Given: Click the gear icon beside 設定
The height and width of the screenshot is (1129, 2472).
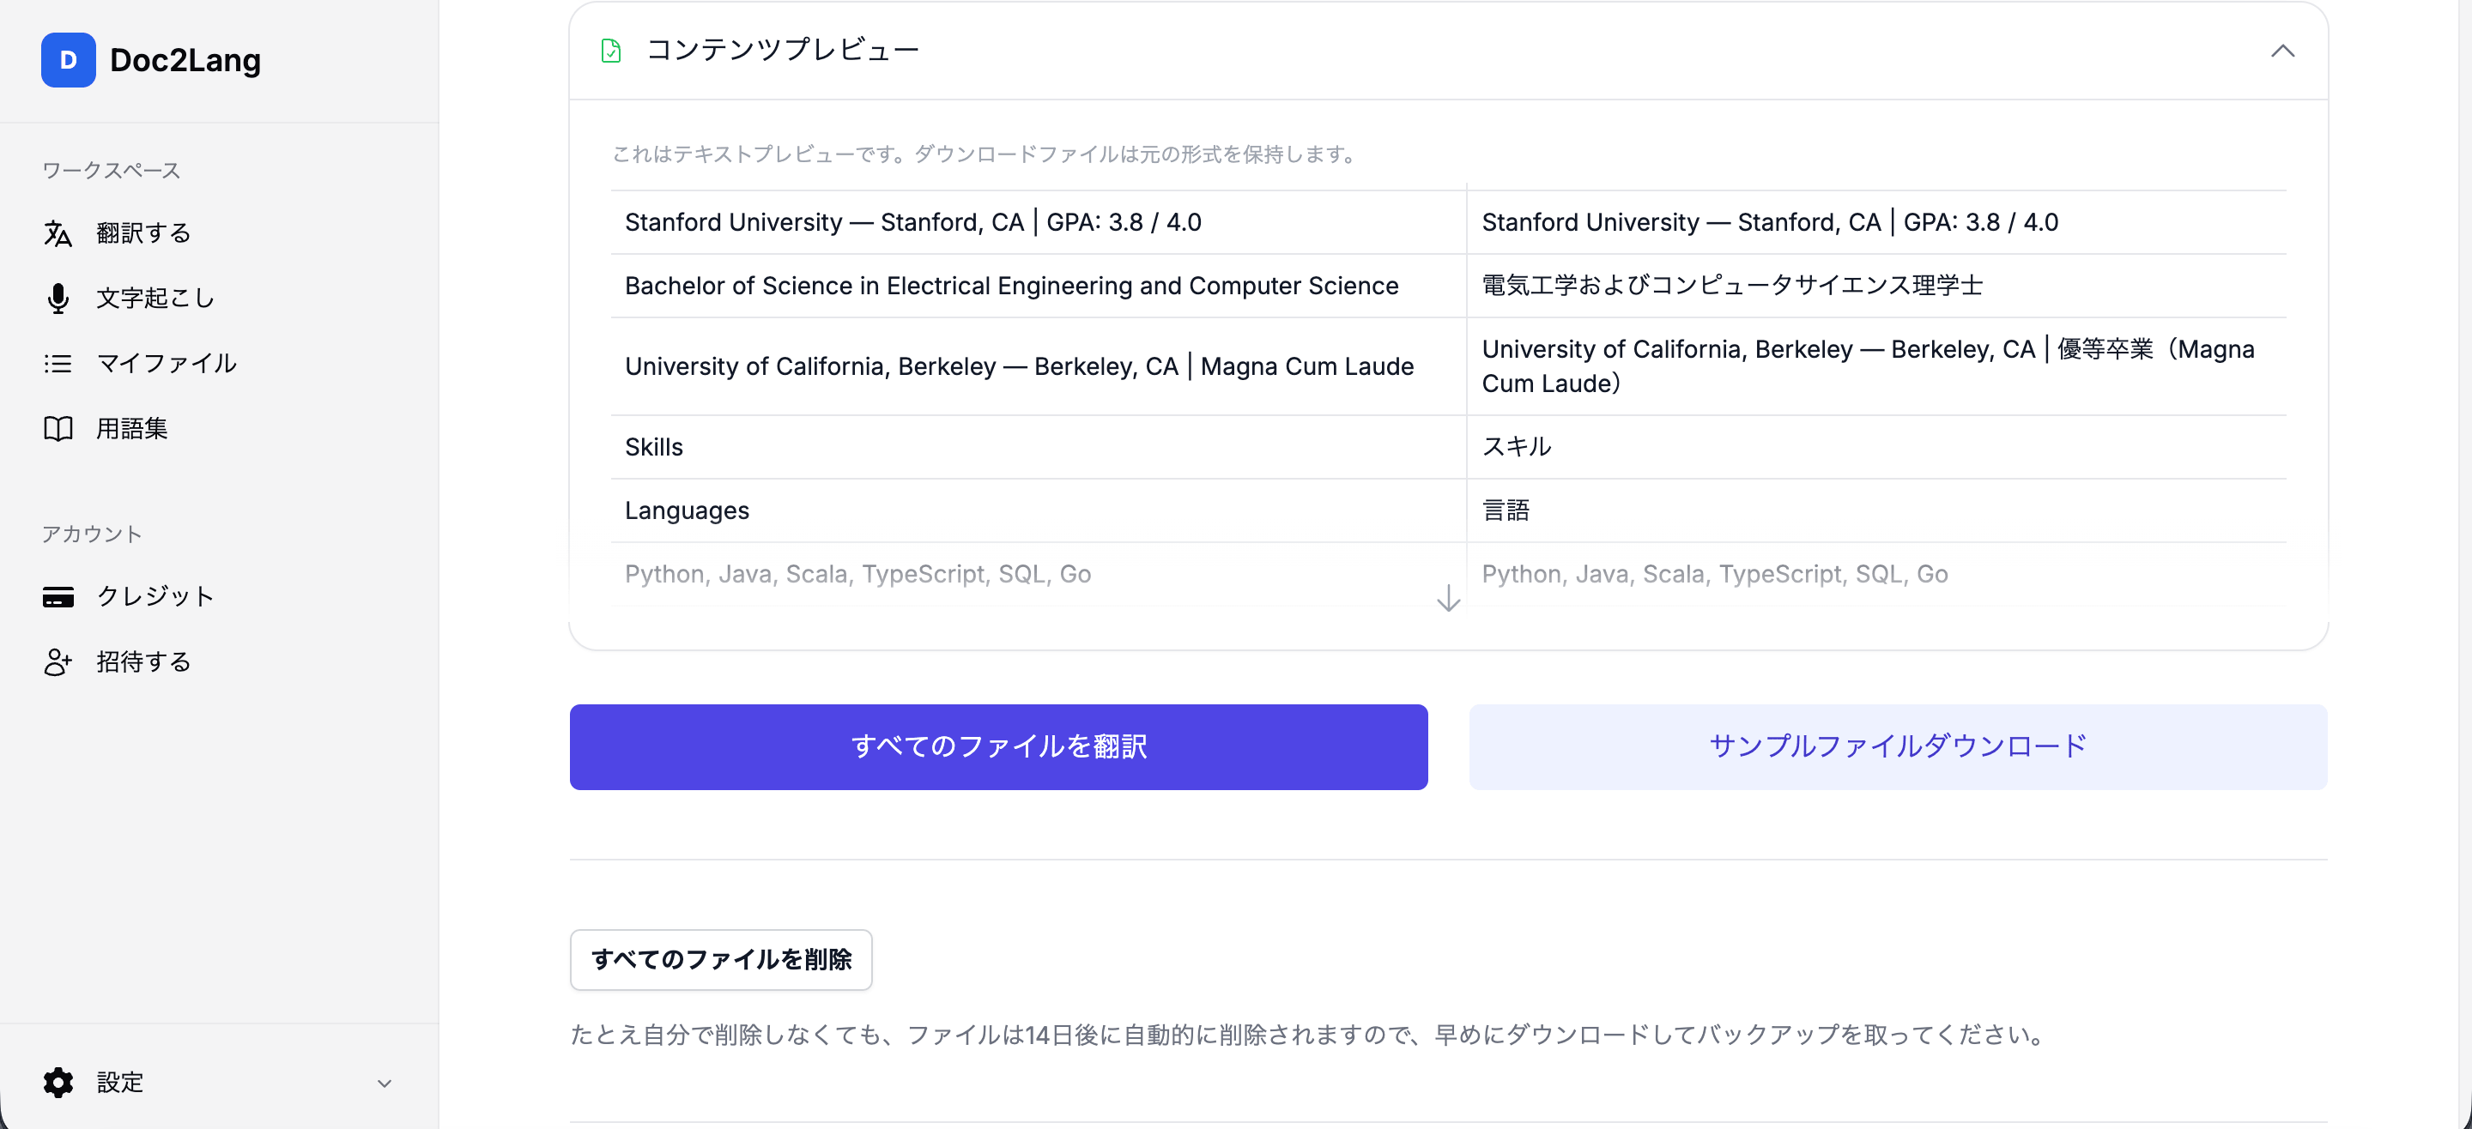Looking at the screenshot, I should click(58, 1083).
